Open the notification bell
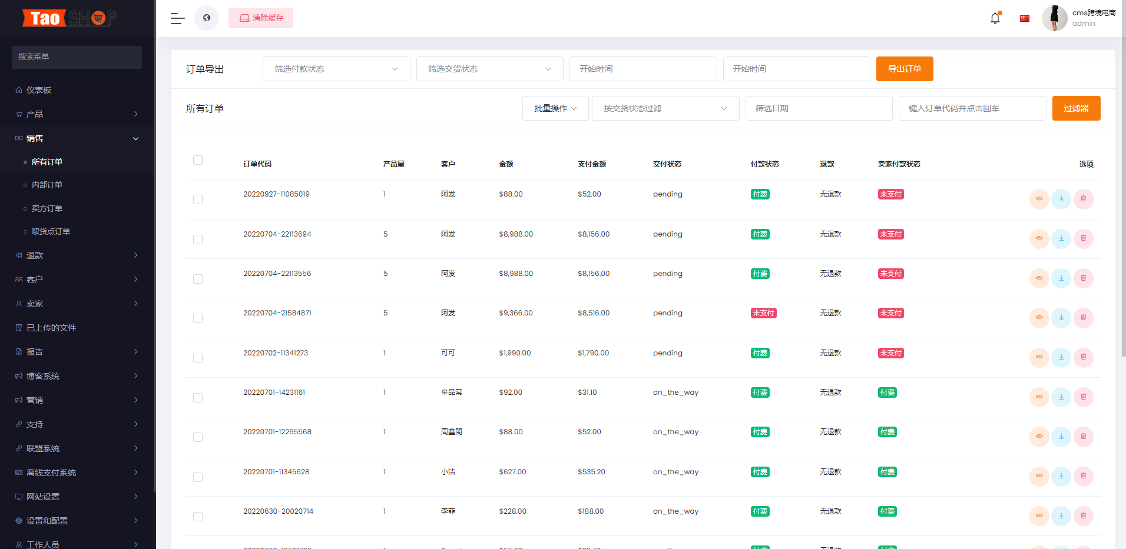The image size is (1126, 549). coord(995,18)
